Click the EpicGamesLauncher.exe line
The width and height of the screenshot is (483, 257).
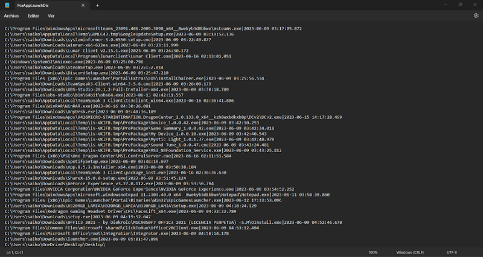click(x=143, y=200)
